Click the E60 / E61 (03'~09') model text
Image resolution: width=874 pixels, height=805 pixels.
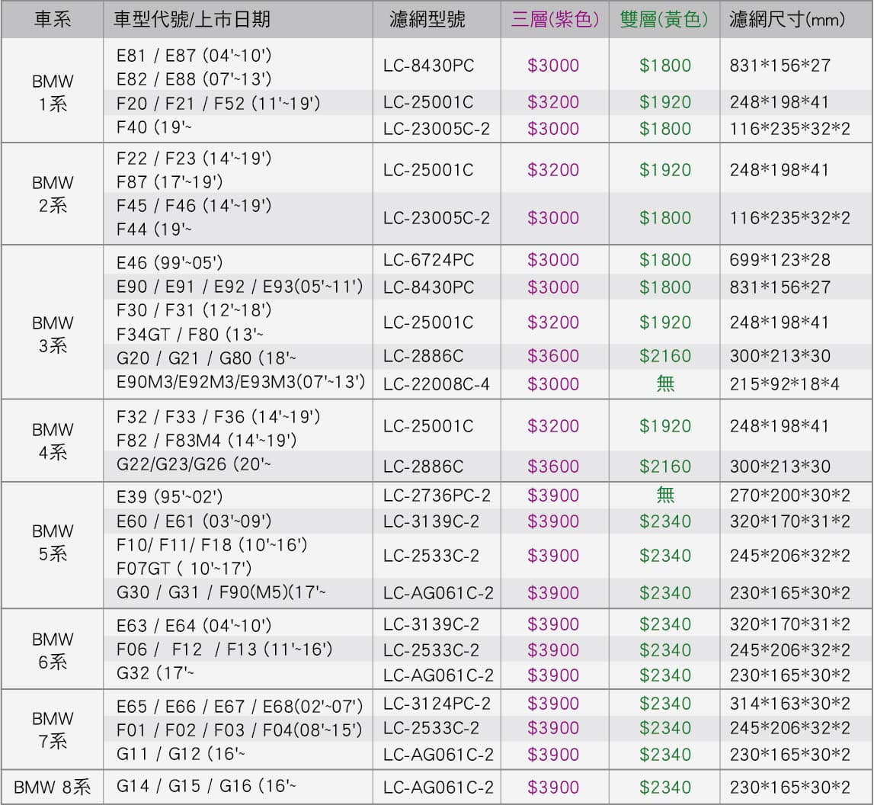click(194, 521)
